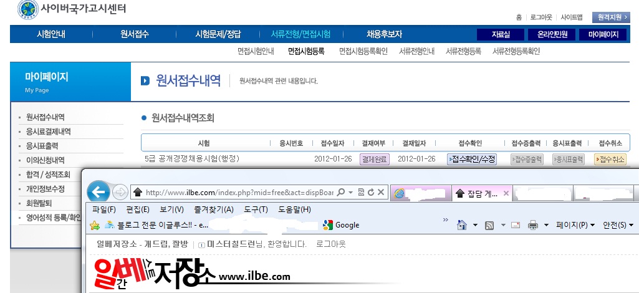Click the printer icon in command bar

click(x=533, y=225)
